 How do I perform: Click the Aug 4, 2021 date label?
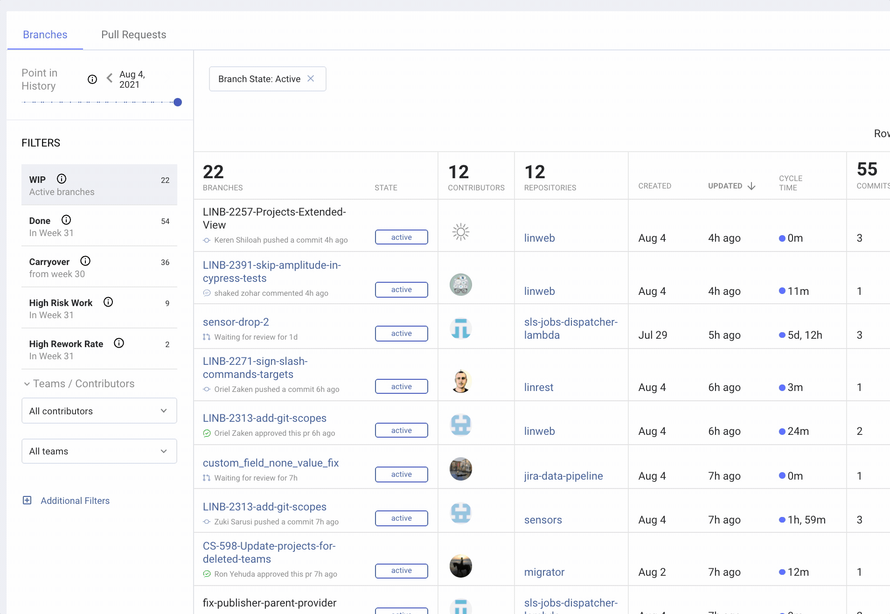132,79
